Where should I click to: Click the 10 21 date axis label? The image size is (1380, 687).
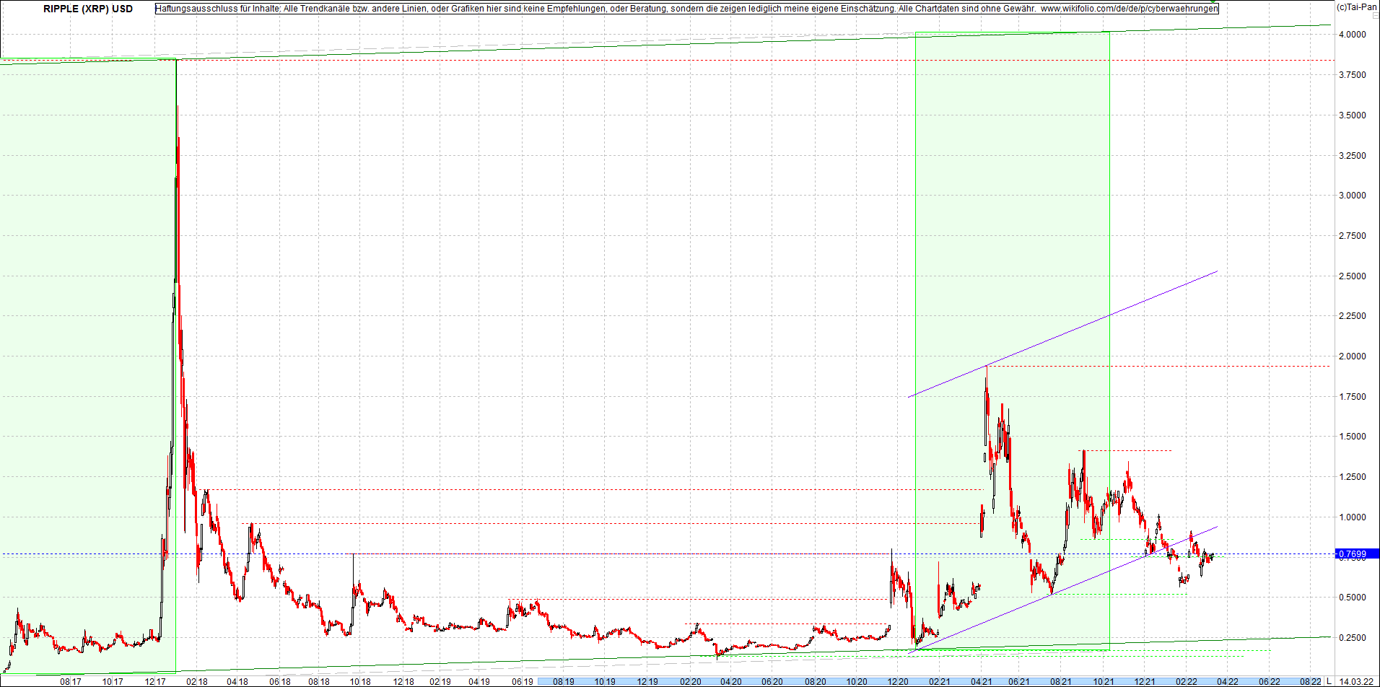click(1104, 681)
